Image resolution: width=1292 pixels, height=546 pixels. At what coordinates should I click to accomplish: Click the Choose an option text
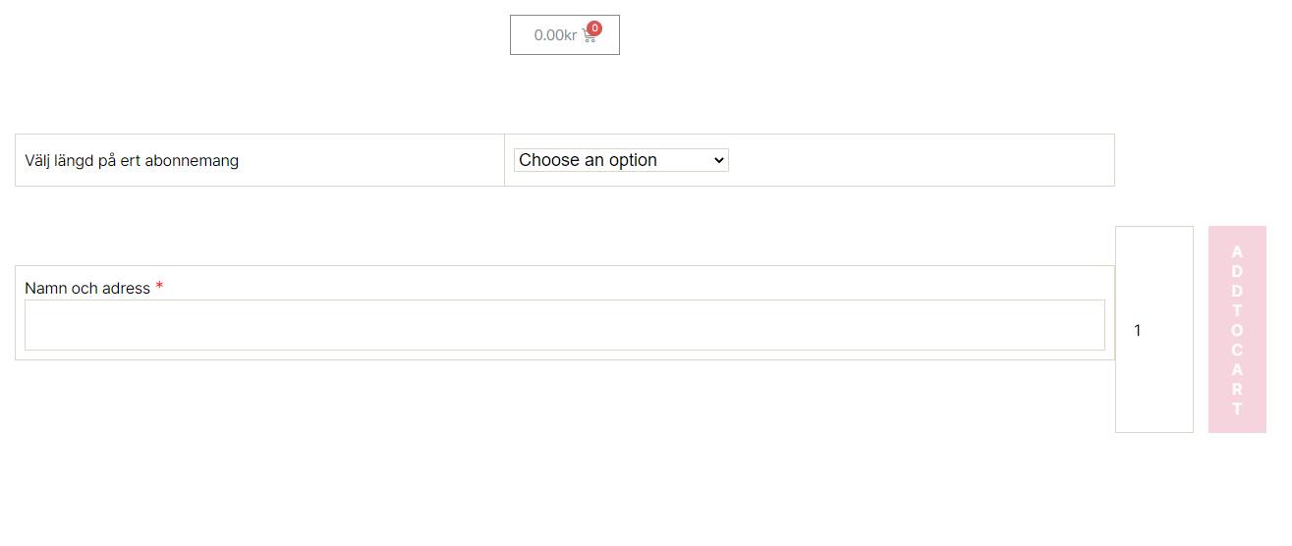pyautogui.click(x=588, y=160)
